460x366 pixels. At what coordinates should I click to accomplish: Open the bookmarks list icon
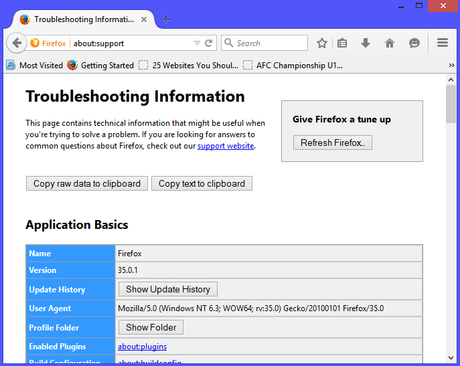coord(343,43)
